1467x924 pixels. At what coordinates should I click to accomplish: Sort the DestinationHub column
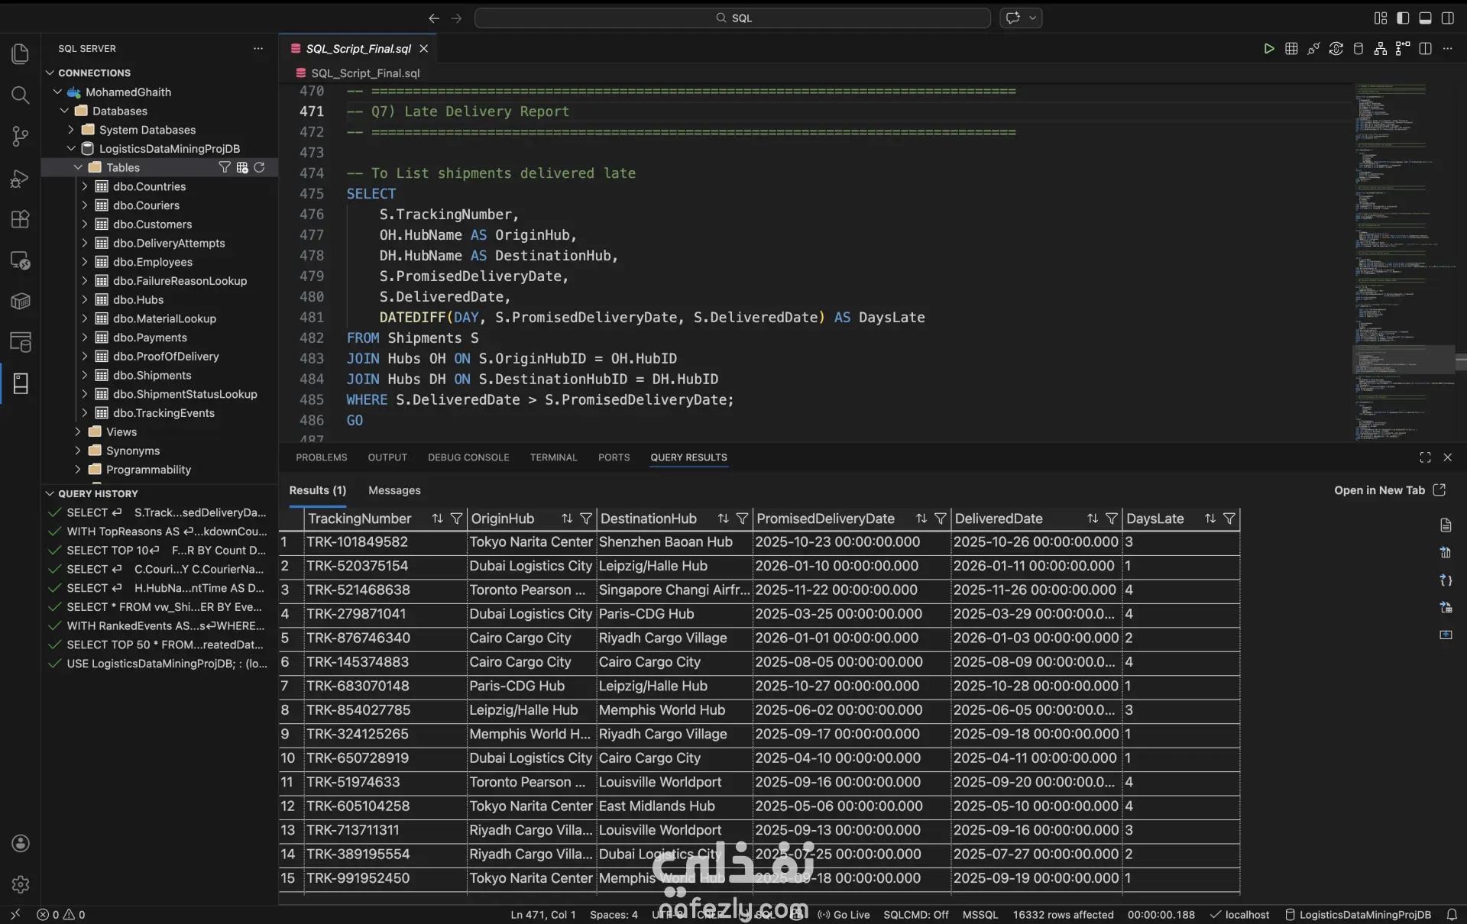point(723,519)
